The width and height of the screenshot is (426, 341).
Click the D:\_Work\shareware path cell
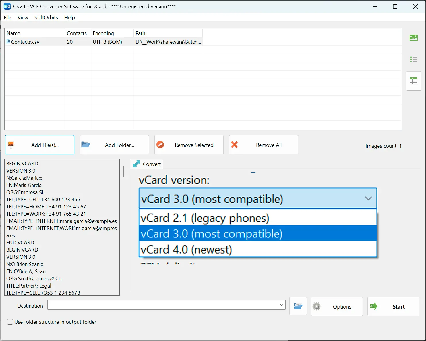(x=168, y=42)
